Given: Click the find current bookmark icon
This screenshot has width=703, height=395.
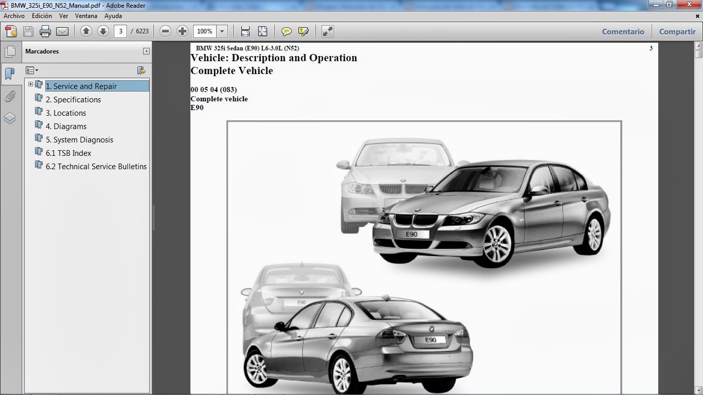Looking at the screenshot, I should coord(142,70).
